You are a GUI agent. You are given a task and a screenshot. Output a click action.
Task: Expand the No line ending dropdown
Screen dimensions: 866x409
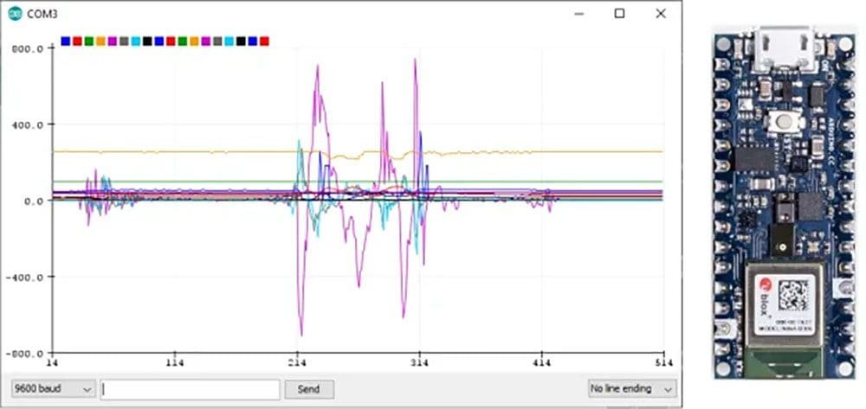631,389
